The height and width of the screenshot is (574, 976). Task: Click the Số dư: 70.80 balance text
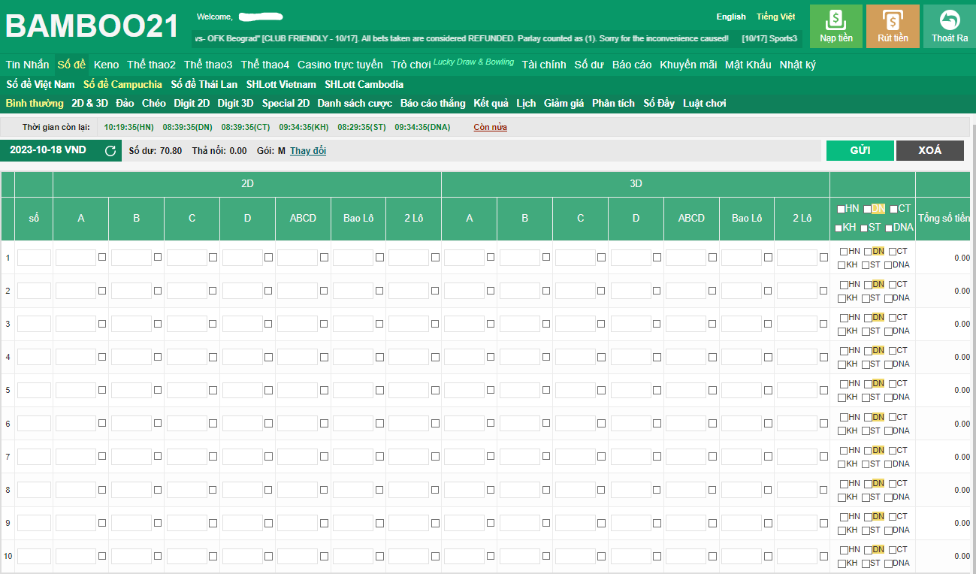click(x=156, y=151)
